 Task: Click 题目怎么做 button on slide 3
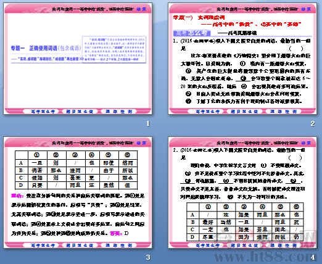(x=80, y=245)
